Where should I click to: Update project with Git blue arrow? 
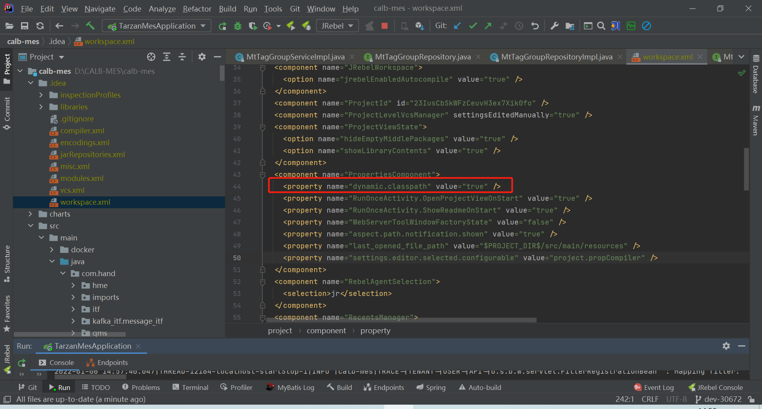tap(457, 26)
